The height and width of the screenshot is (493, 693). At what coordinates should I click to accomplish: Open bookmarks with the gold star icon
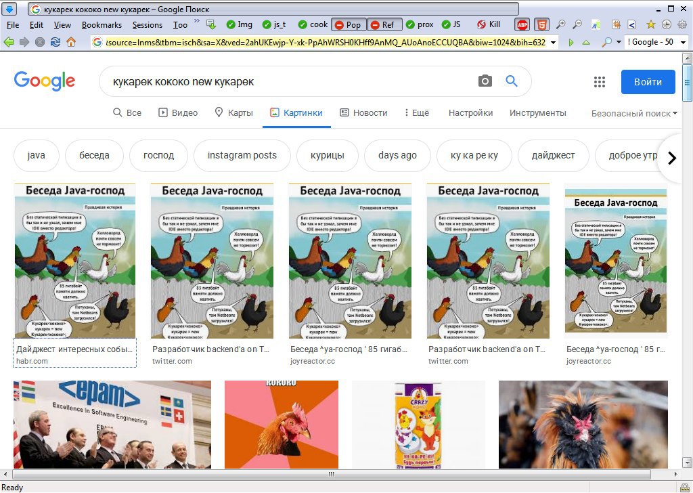point(650,25)
